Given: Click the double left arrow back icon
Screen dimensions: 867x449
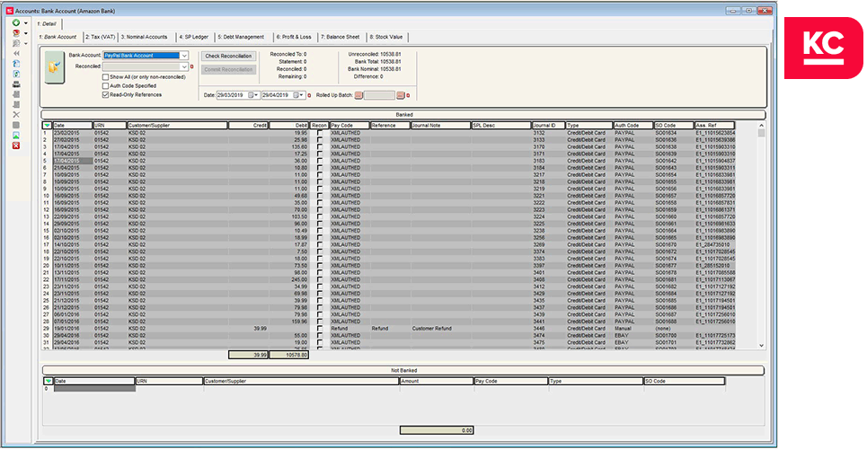Looking at the screenshot, I should click(16, 54).
